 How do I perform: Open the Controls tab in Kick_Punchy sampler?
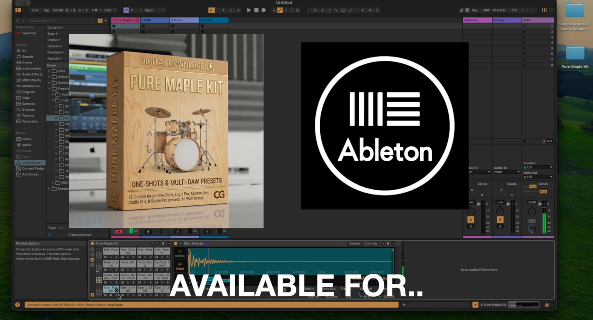(x=371, y=243)
